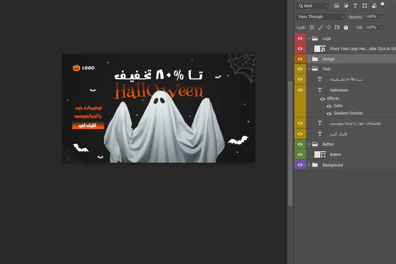The image size is (396, 264).
Task: Select the Gradient Overlay effect entry
Action: click(348, 113)
